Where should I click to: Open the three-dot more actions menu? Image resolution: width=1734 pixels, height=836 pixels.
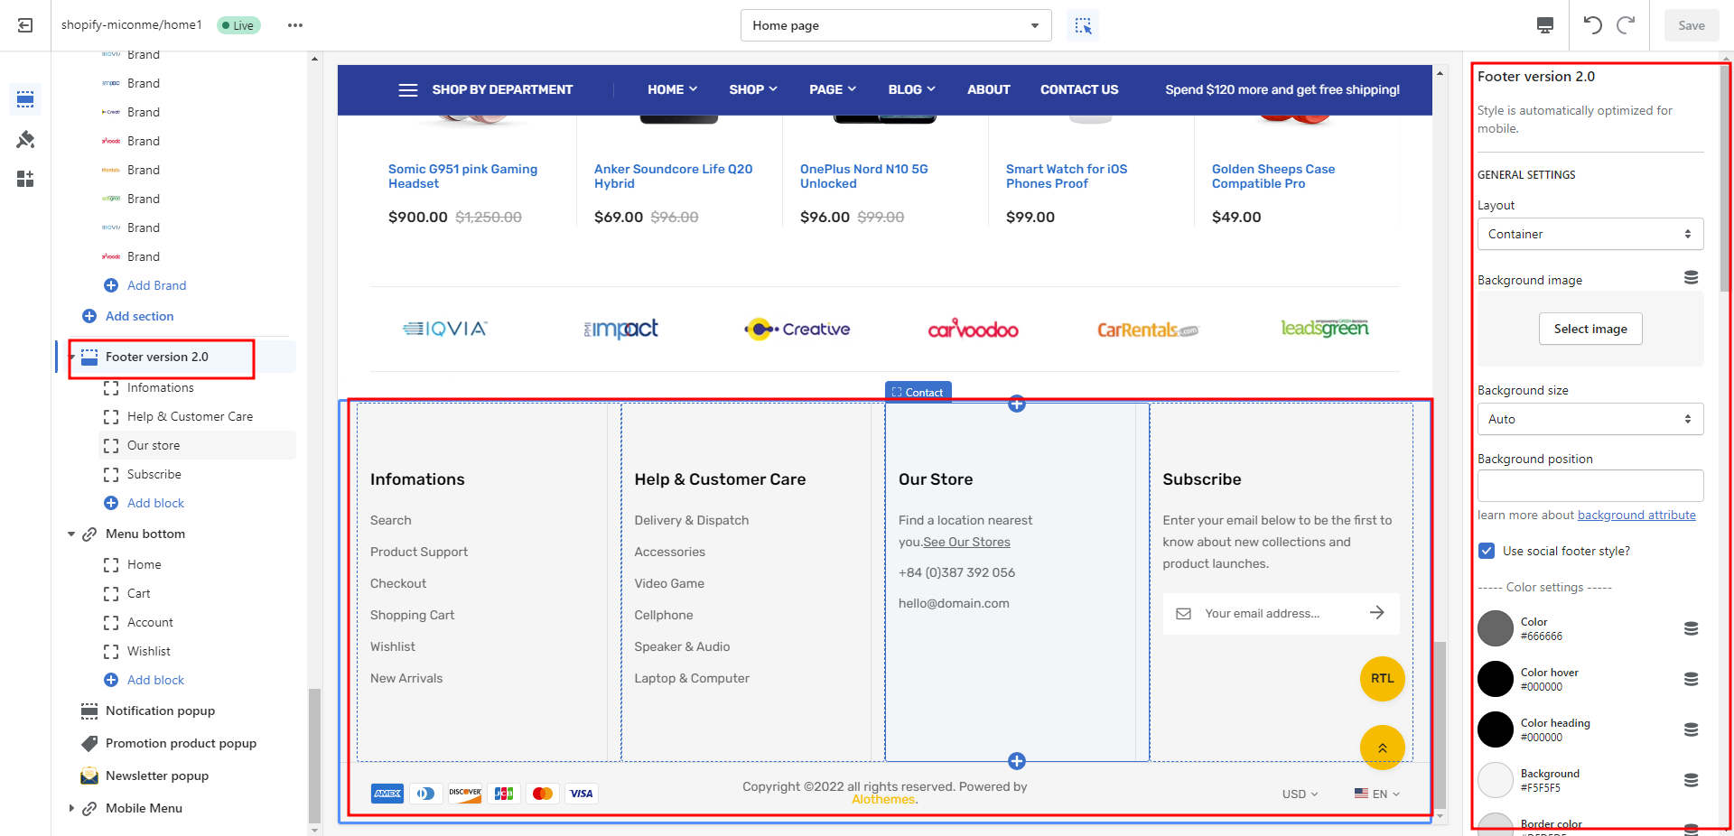295,25
